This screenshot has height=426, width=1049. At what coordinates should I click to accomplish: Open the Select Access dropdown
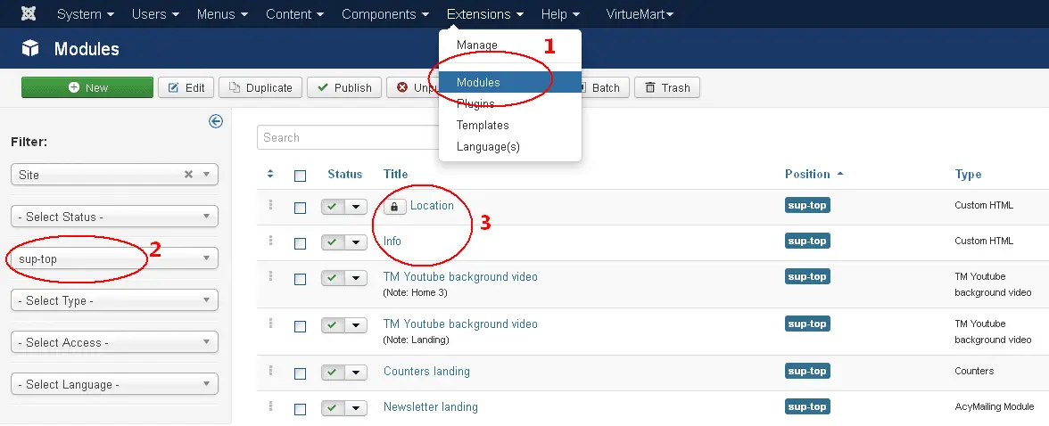(x=114, y=342)
